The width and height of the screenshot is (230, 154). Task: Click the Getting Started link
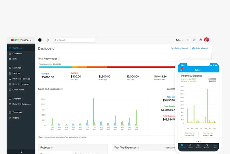tap(179, 48)
